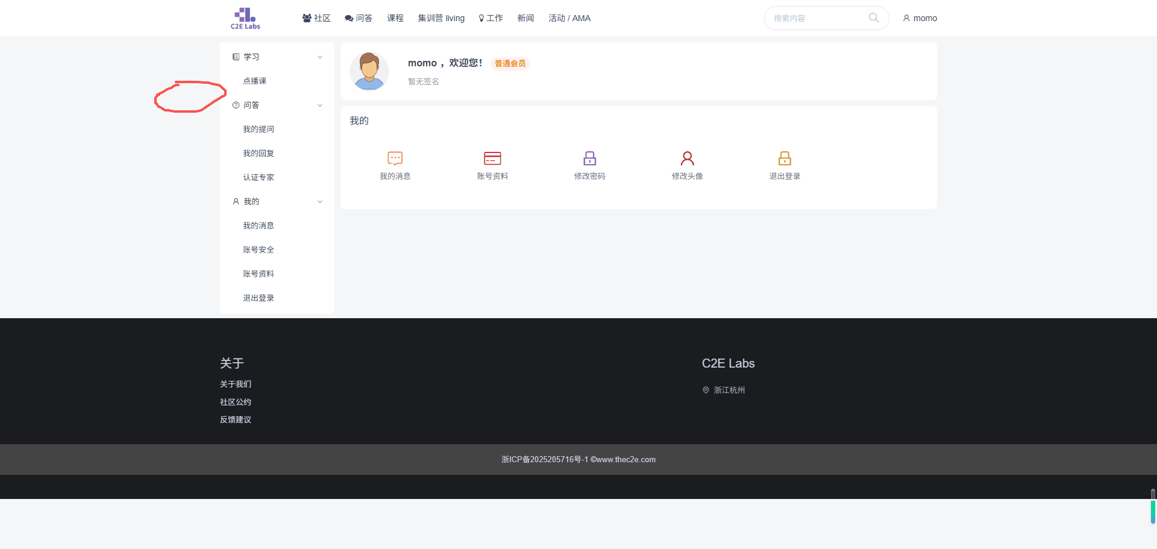Open 我的消息 message bubble icon
The width and height of the screenshot is (1157, 549).
click(395, 158)
